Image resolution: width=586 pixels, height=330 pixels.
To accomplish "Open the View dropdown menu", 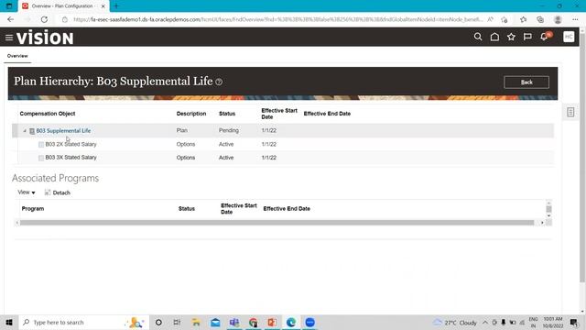I will pyautogui.click(x=27, y=192).
